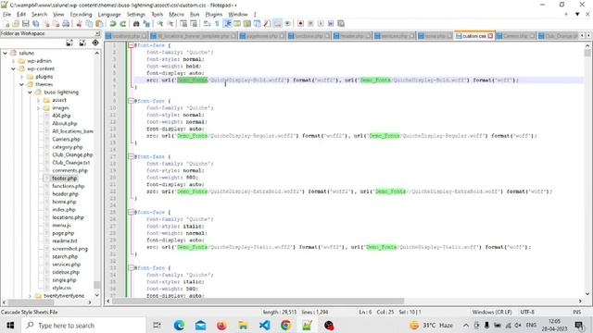Expand the images folder
The height and width of the screenshot is (333, 593).
click(38, 108)
